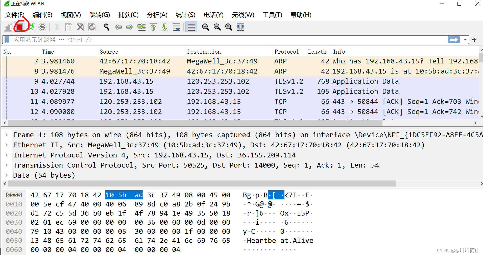This screenshot has width=483, height=255.
Task: Select packet 7 ARP Who has row
Action: [240, 61]
